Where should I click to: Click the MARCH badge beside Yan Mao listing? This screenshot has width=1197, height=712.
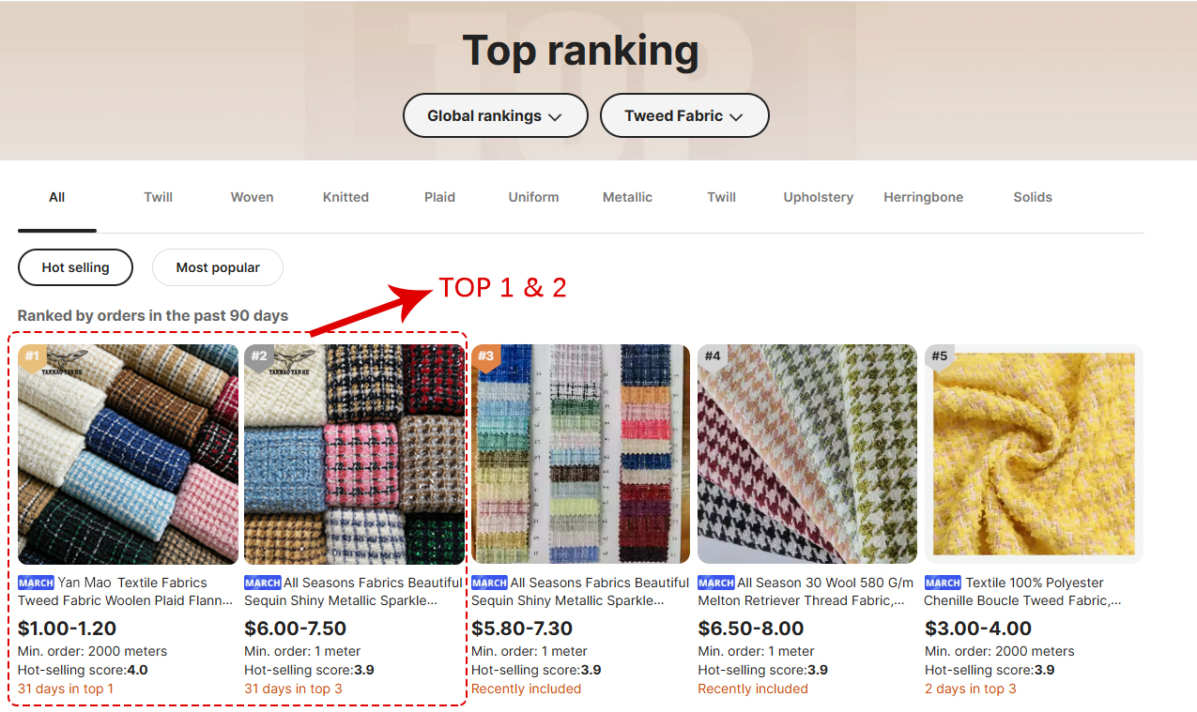36,583
